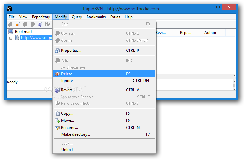245x160 pixels.
Task: Select Unlock in the Modify menu
Action: point(104,150)
